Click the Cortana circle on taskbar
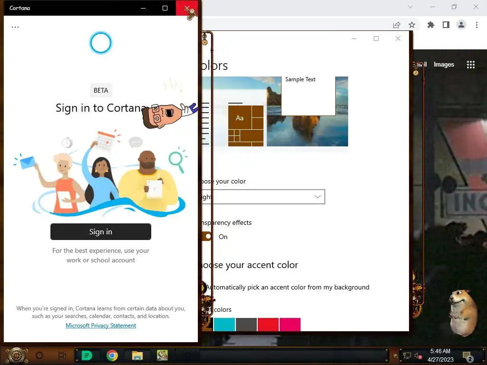The height and width of the screenshot is (365, 487). pyautogui.click(x=39, y=355)
